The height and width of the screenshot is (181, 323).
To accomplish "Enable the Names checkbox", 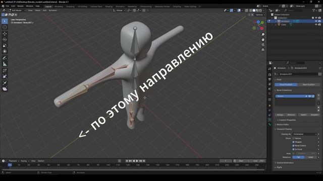I will coord(293,138).
